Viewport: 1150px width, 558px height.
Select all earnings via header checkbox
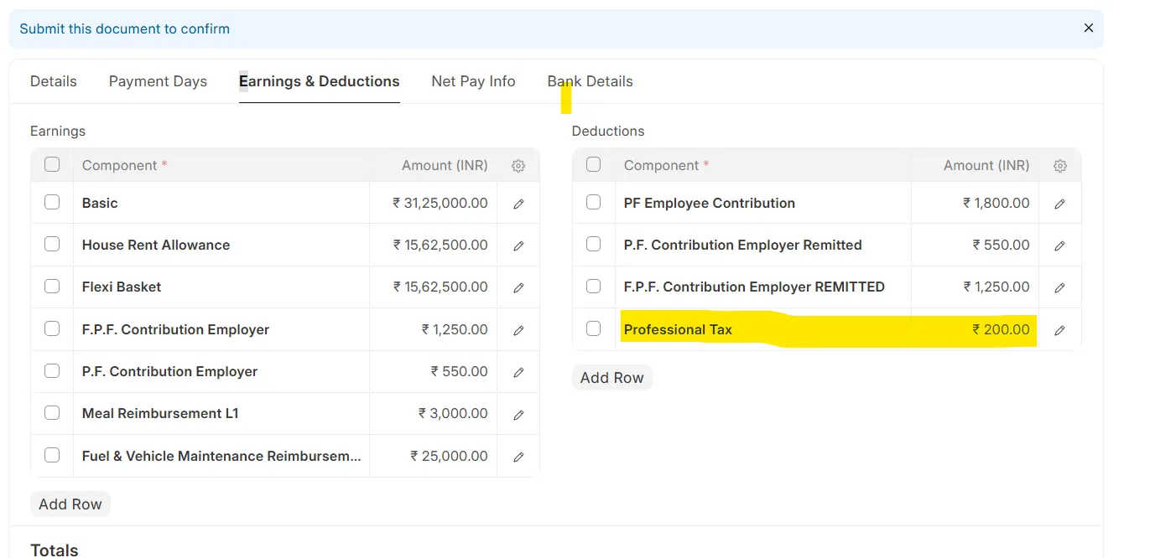(x=52, y=164)
